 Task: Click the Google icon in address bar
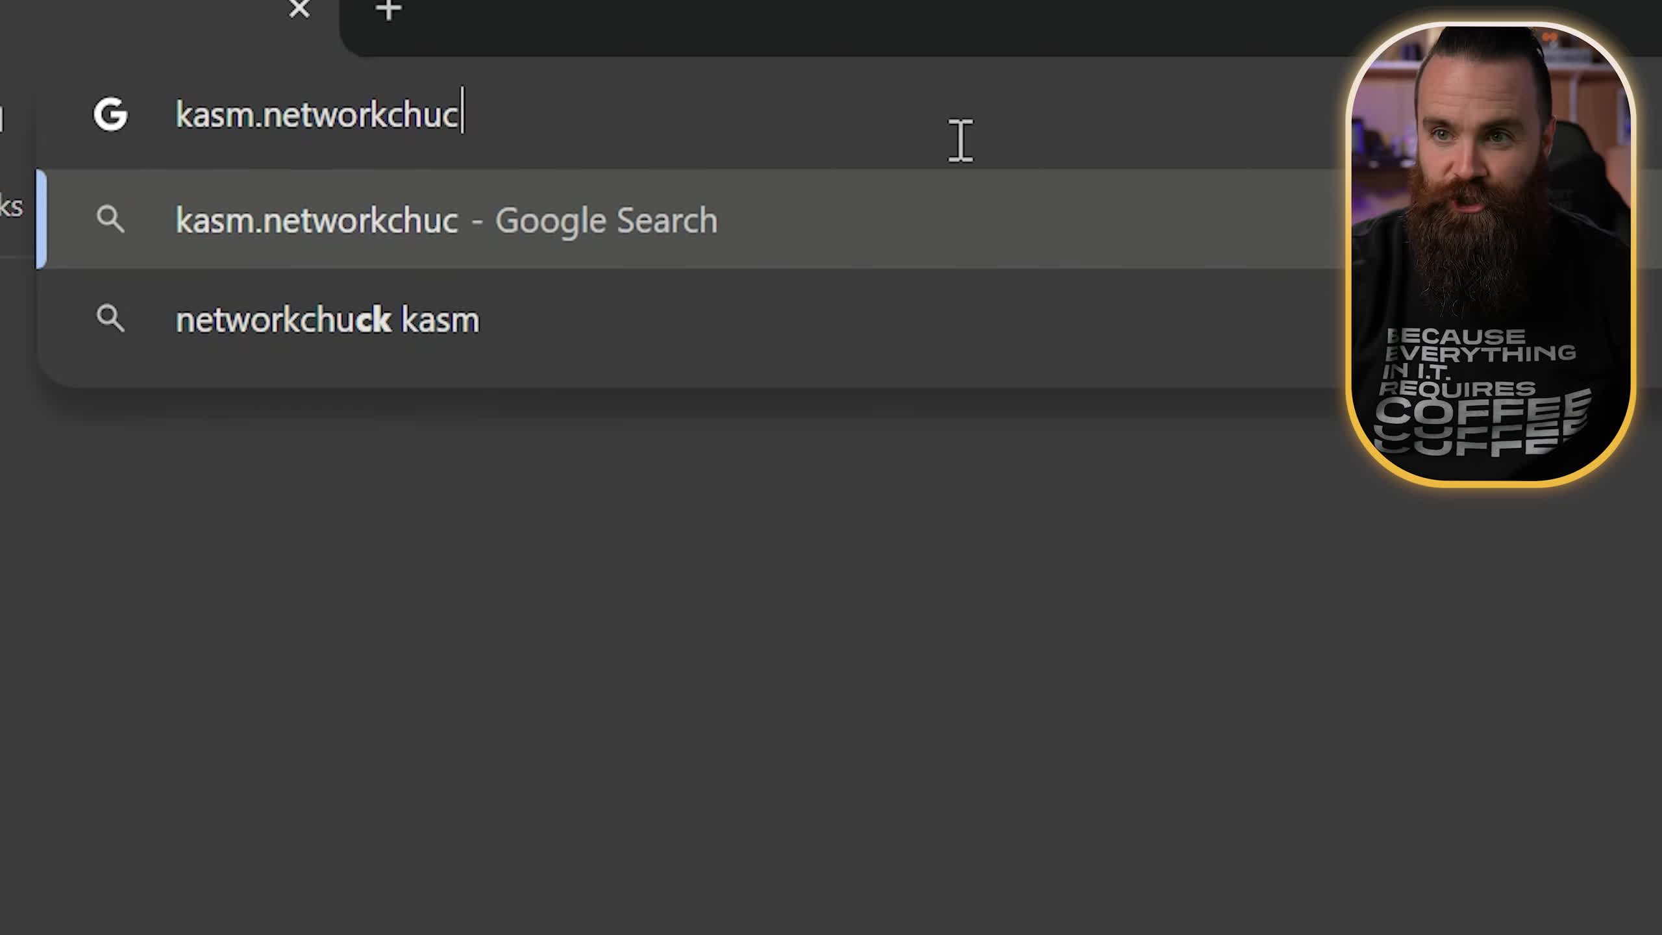pyautogui.click(x=110, y=114)
